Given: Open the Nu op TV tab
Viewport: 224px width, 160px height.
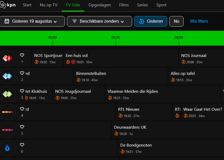Looking at the screenshot, I should pos(49,5).
